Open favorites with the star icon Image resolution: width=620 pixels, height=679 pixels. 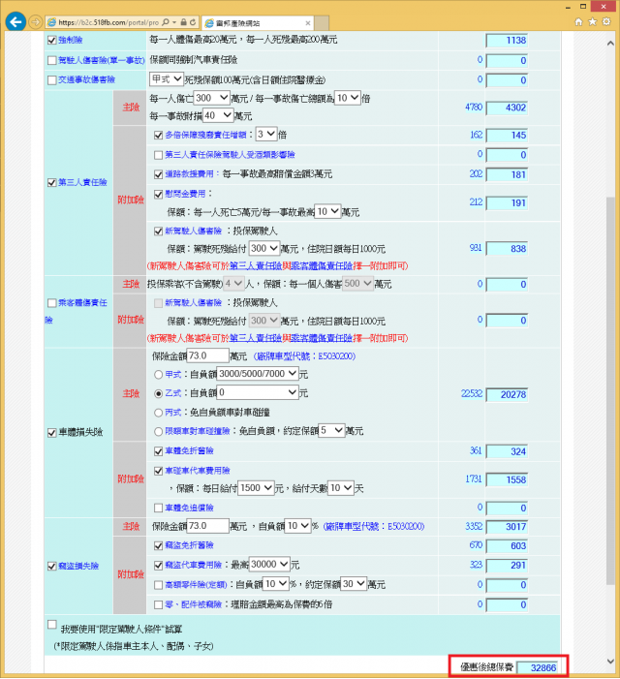pyautogui.click(x=592, y=21)
